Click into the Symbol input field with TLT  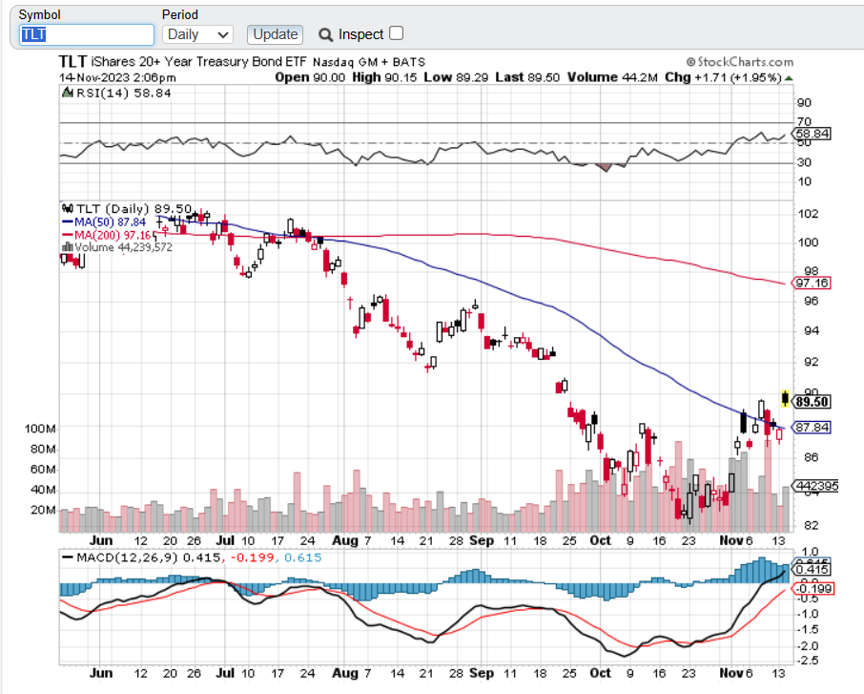pos(87,34)
